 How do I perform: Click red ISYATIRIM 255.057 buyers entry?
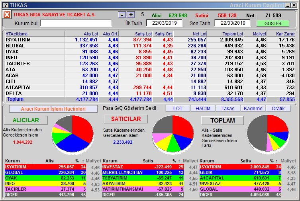click(x=45, y=167)
